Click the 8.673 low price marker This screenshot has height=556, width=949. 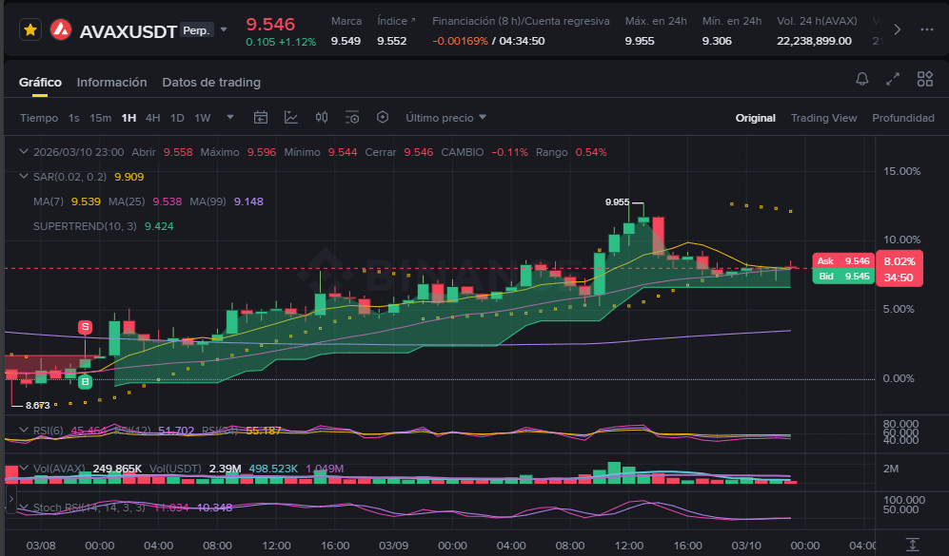click(37, 406)
